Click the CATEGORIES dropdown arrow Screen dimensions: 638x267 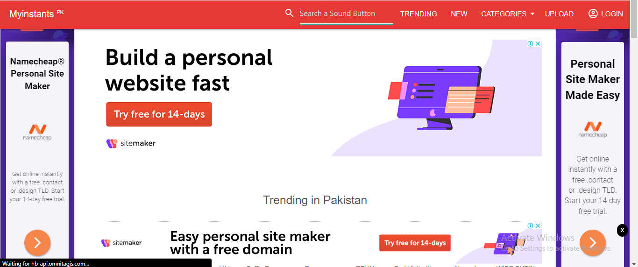tap(532, 14)
